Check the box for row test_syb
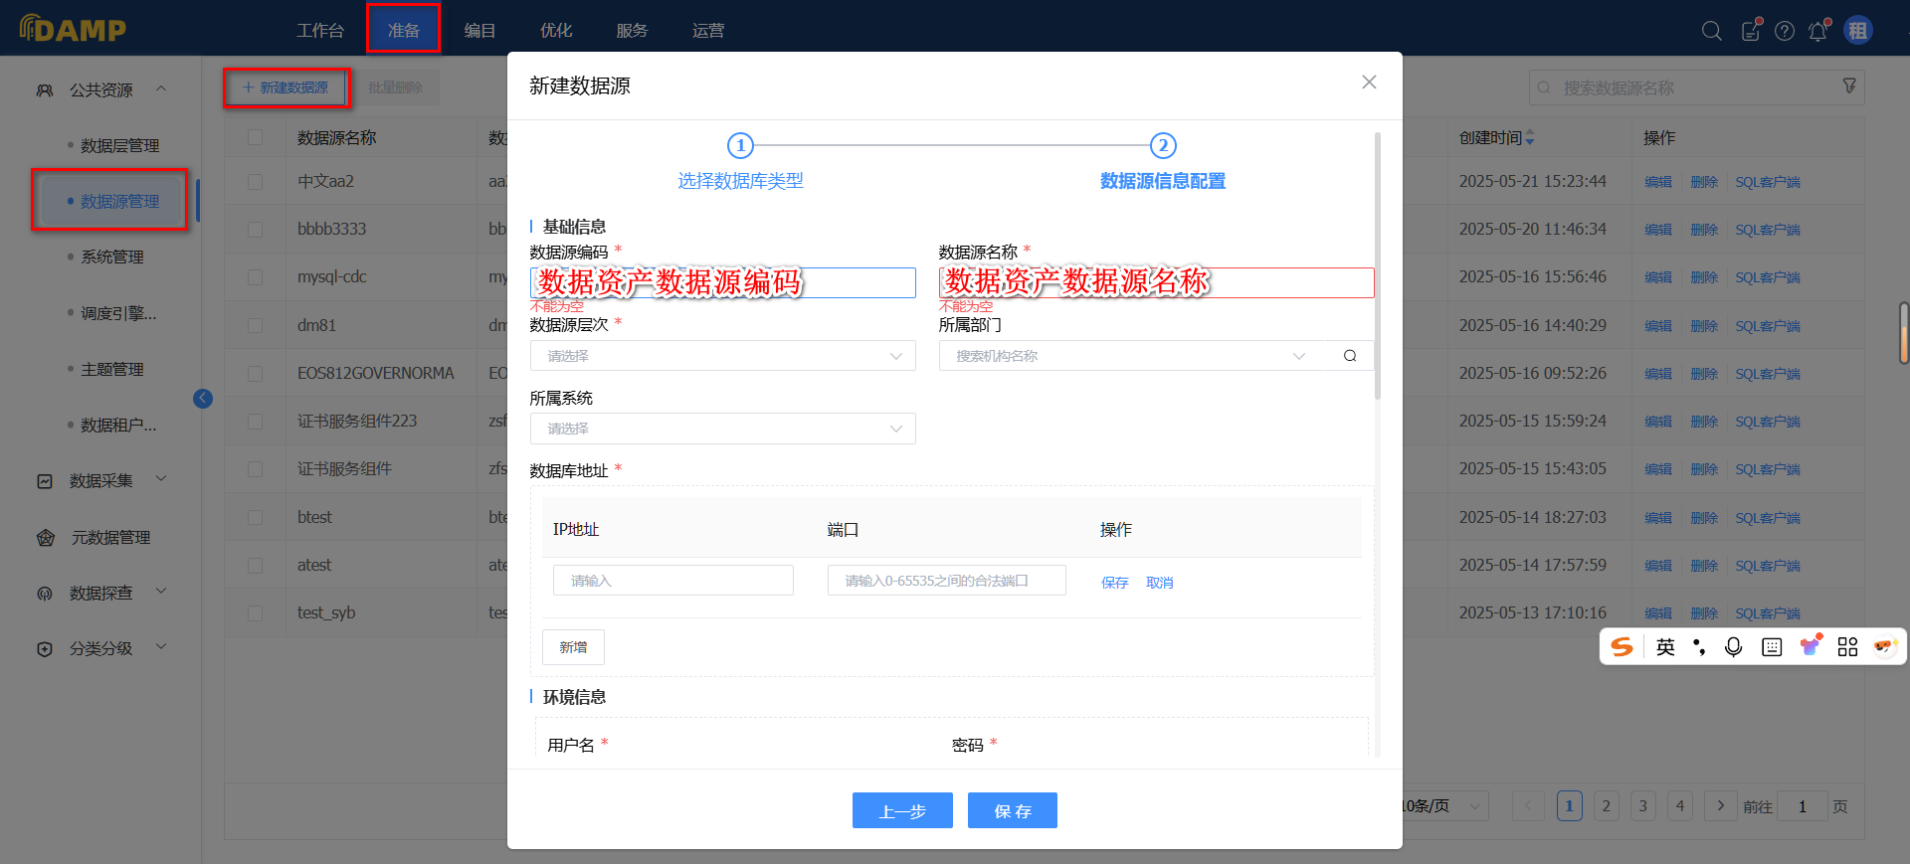The width and height of the screenshot is (1910, 864). [x=256, y=613]
